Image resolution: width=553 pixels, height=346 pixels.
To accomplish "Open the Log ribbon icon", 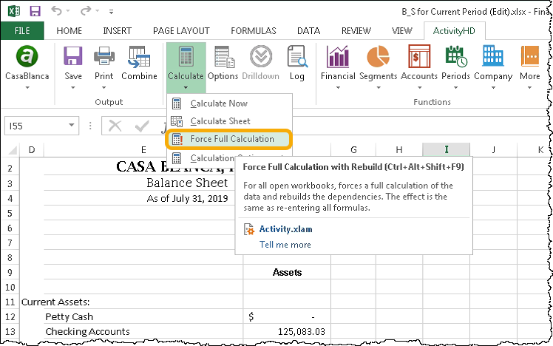I will pos(297,56).
